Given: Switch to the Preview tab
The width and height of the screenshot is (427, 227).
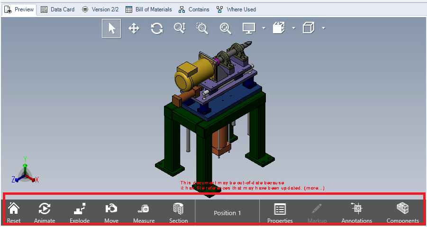Looking at the screenshot, I should [19, 9].
